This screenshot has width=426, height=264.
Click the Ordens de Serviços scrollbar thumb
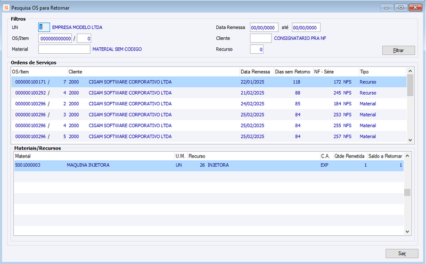(410, 85)
